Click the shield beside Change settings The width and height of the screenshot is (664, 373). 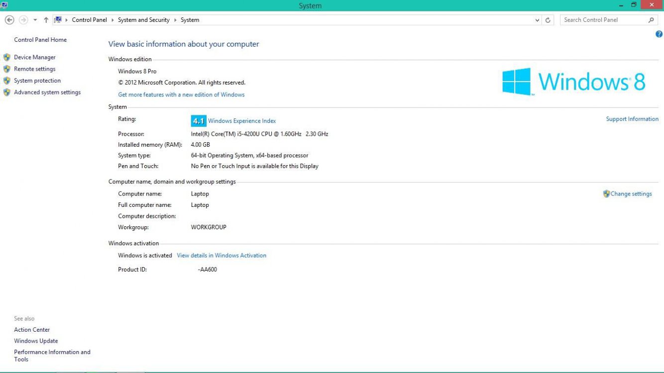pos(606,193)
